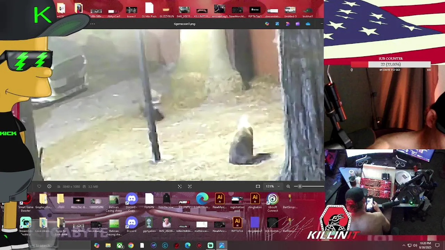Select the hoodiecrow... desktop image

pyautogui.click(x=167, y=201)
